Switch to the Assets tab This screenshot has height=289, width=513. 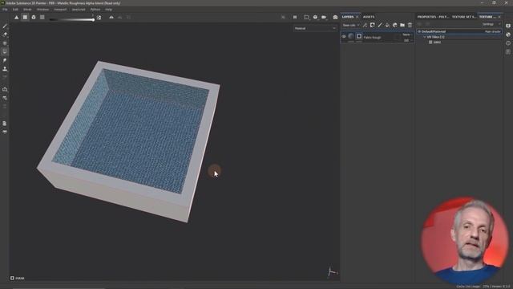pos(369,17)
